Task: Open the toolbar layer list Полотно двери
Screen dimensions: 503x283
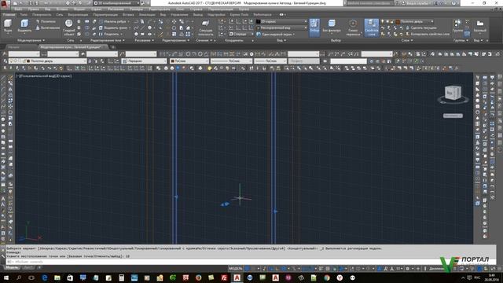Action: tap(47, 61)
